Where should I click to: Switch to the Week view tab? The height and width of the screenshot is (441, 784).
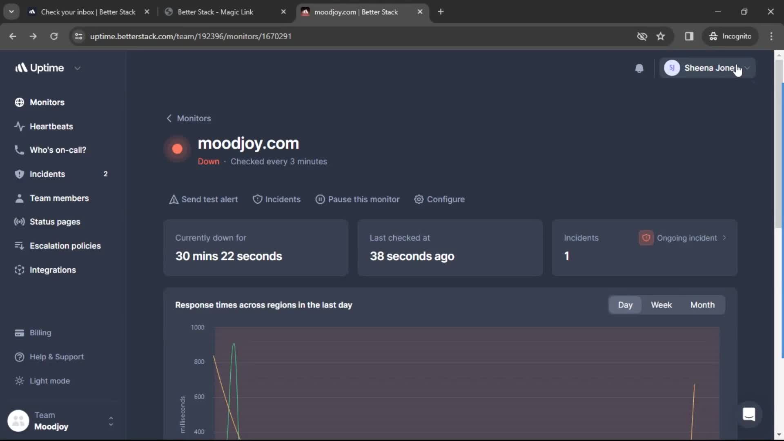click(x=661, y=305)
